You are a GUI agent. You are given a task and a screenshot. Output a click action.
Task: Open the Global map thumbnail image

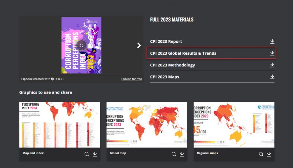[147, 125]
